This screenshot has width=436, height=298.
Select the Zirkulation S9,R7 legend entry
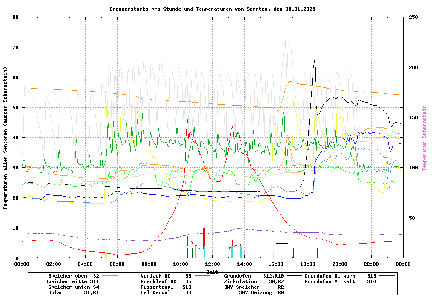(x=254, y=281)
